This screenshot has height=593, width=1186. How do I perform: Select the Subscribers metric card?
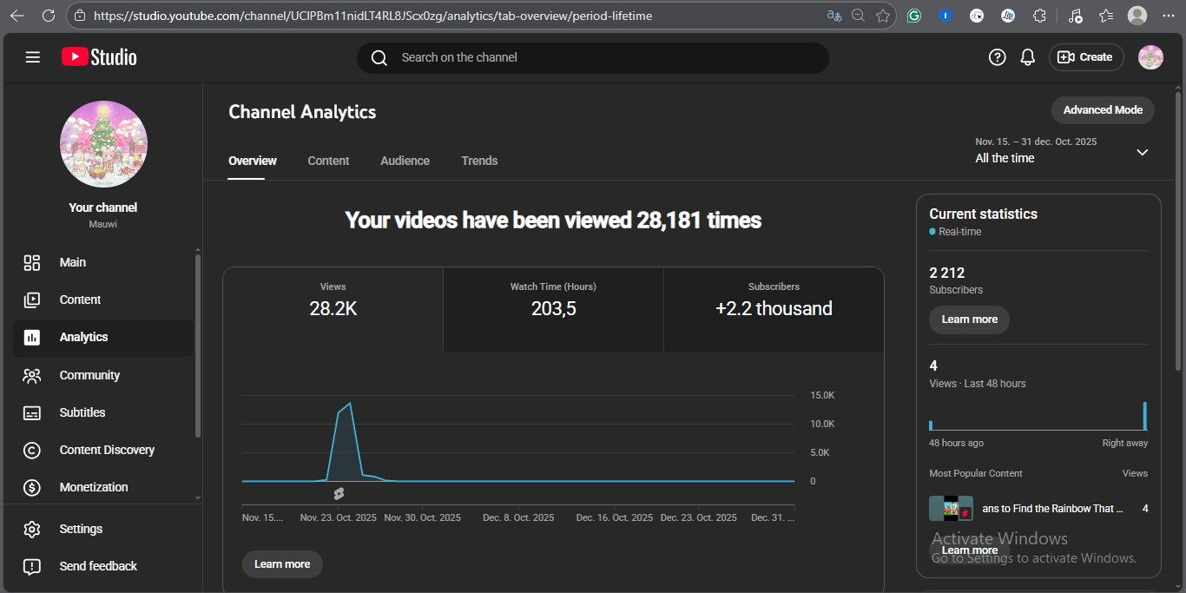774,300
